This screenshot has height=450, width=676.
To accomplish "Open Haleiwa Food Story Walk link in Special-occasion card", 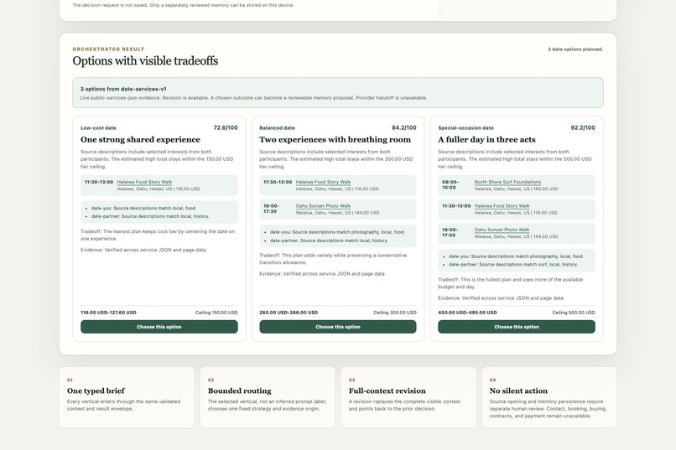I will click(502, 206).
